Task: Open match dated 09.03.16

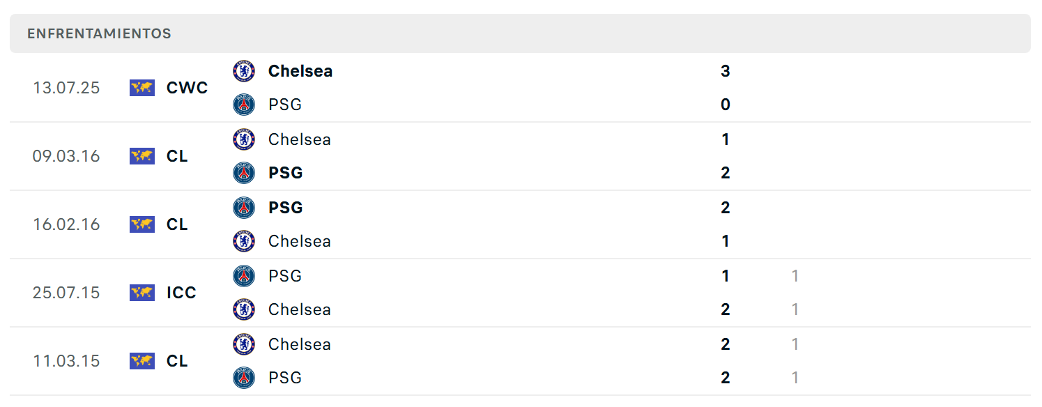Action: click(x=520, y=156)
